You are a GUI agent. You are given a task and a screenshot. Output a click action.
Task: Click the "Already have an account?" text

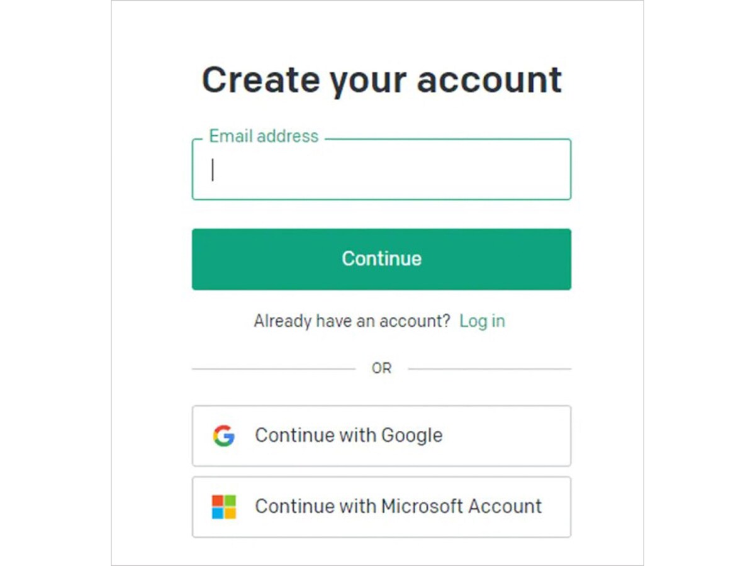352,321
